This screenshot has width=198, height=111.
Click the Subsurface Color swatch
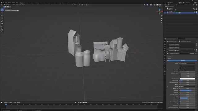188,79
